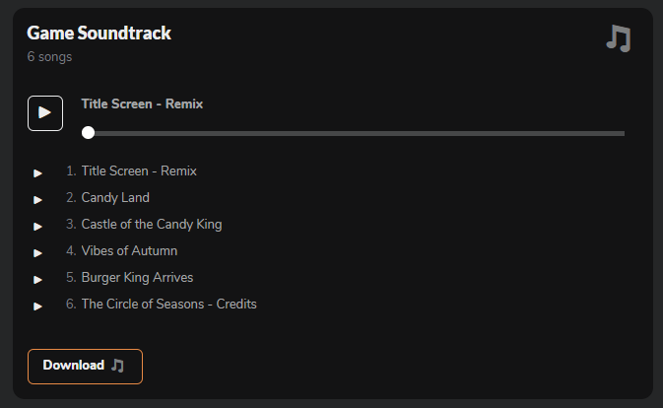Click the Download button

85,366
